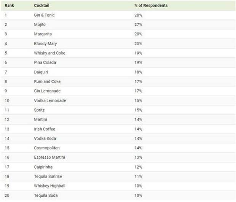Click the 28% value for Gin & Tonic
Image resolution: width=236 pixels, height=202 pixels.
138,15
